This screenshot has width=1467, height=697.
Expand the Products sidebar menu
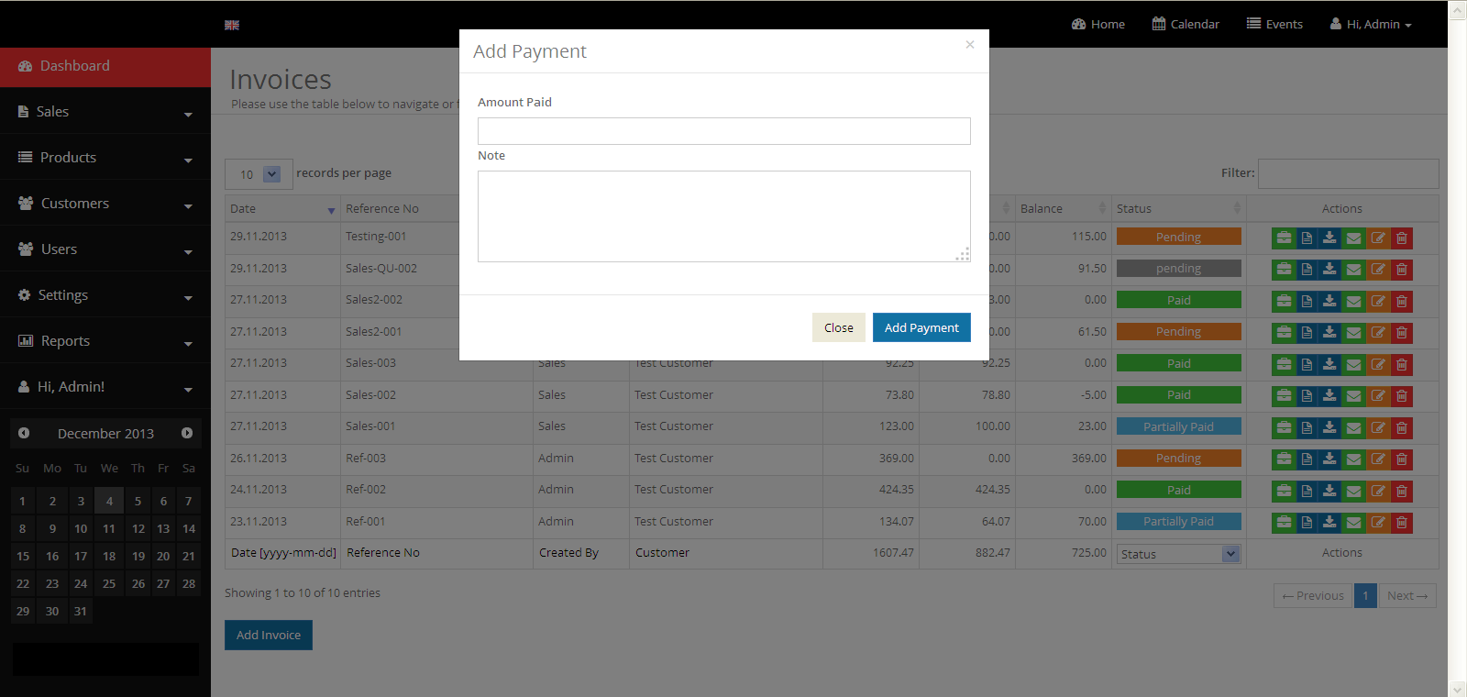pos(105,157)
